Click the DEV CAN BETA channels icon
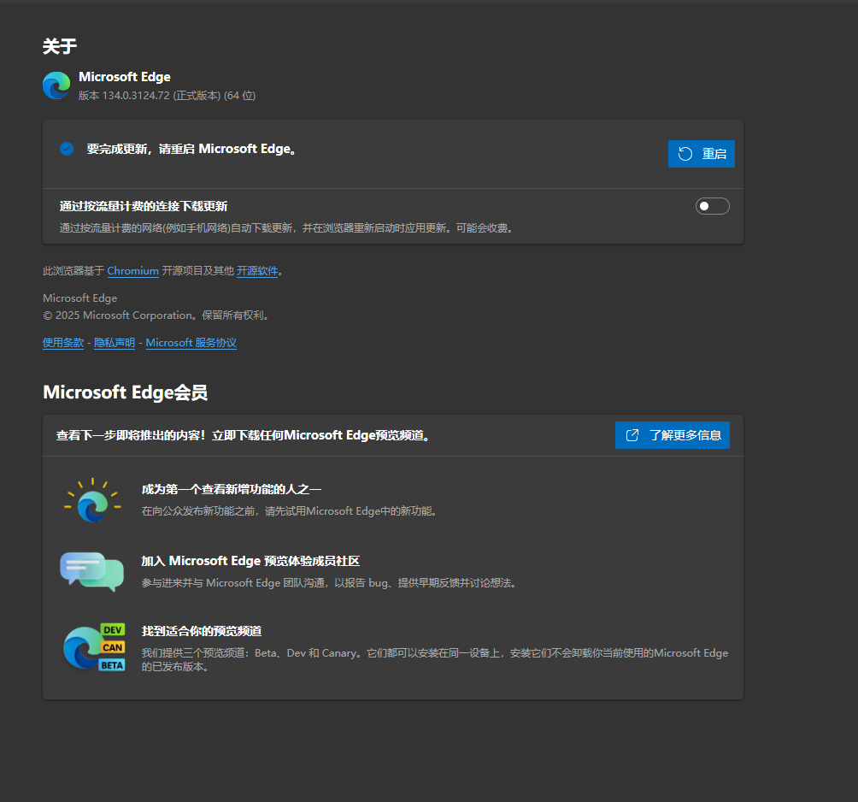Image resolution: width=858 pixels, height=802 pixels. (x=94, y=647)
